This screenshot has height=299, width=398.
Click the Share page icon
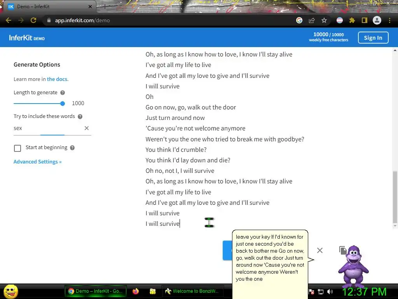[312, 20]
